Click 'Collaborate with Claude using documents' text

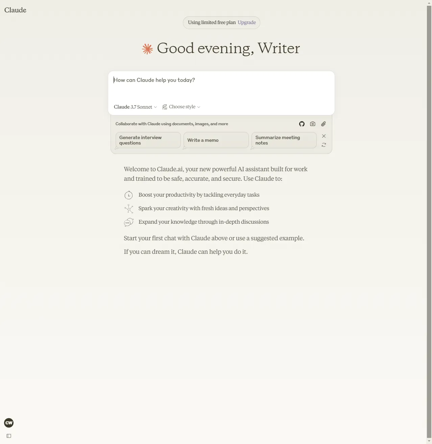(172, 124)
